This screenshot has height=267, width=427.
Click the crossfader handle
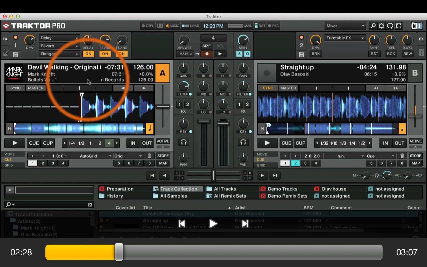(x=213, y=175)
